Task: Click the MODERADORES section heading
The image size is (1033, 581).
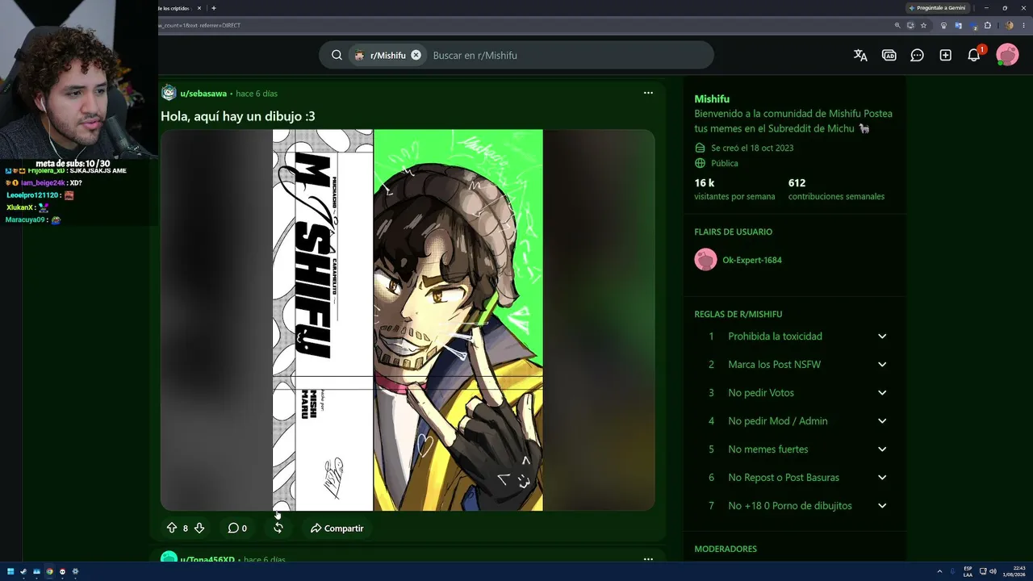Action: pos(726,549)
